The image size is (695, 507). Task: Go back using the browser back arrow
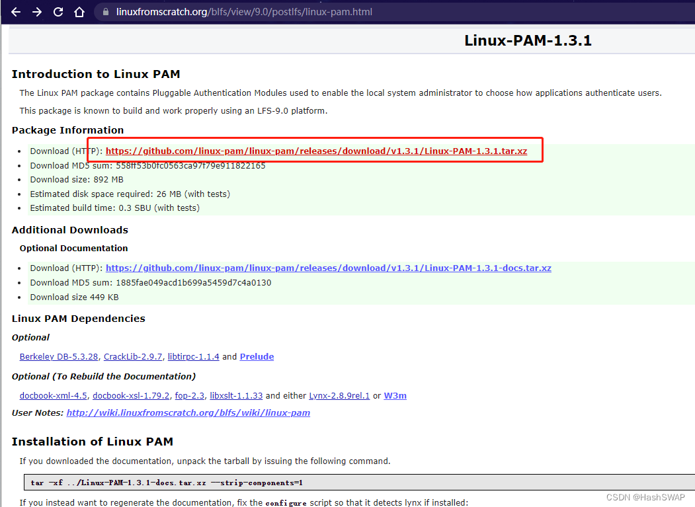[x=16, y=12]
